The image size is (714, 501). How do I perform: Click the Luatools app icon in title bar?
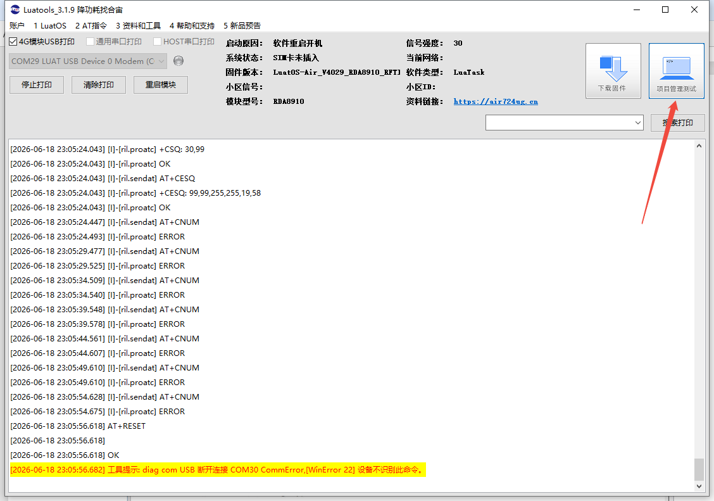15,10
